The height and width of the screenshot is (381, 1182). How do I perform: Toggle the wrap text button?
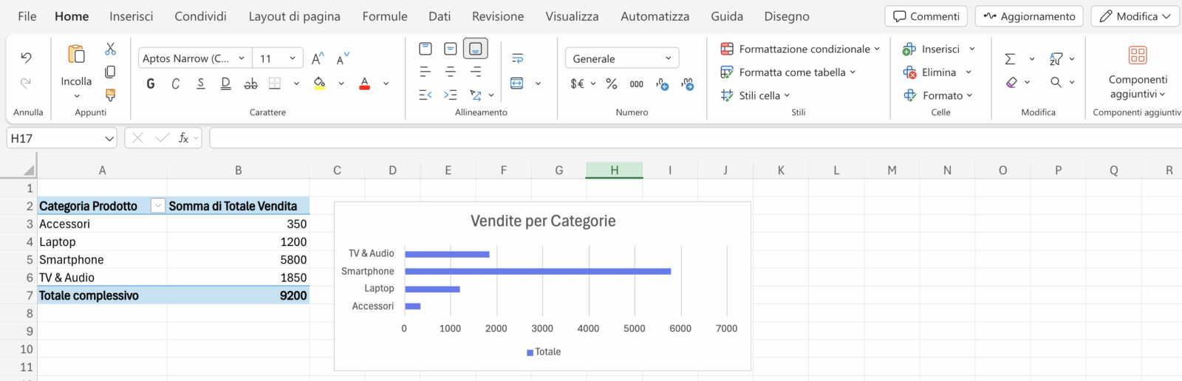pos(517,58)
